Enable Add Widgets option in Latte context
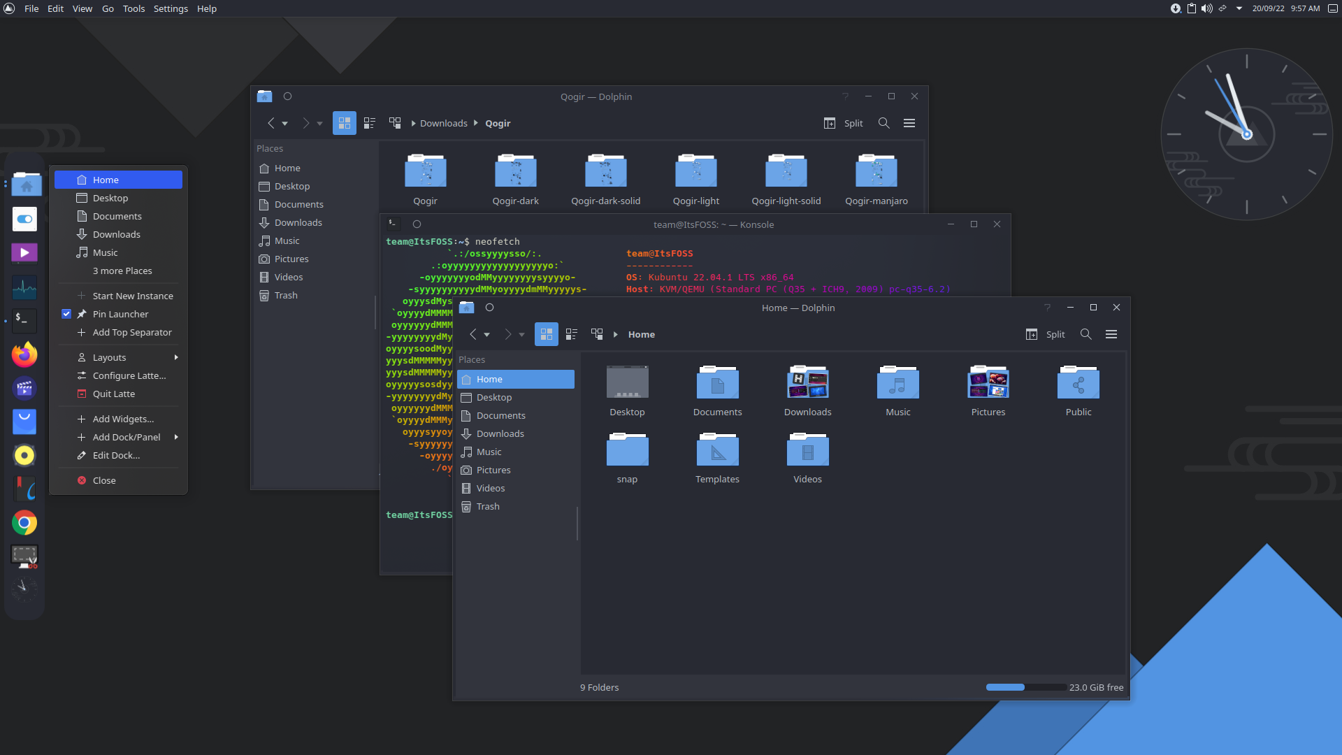The width and height of the screenshot is (1342, 755). coord(122,419)
